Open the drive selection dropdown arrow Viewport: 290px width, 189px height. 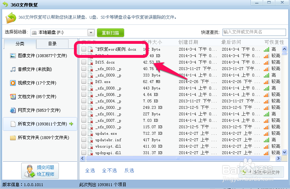tap(91, 33)
